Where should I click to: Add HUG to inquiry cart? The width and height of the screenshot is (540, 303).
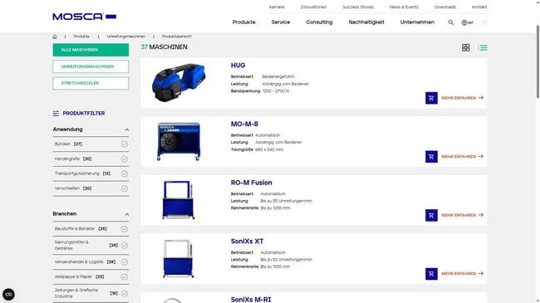point(431,98)
